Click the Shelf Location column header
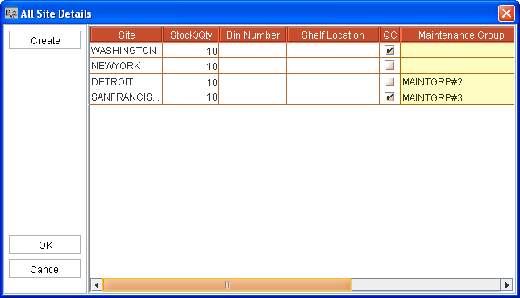This screenshot has height=298, width=520. pyautogui.click(x=333, y=35)
